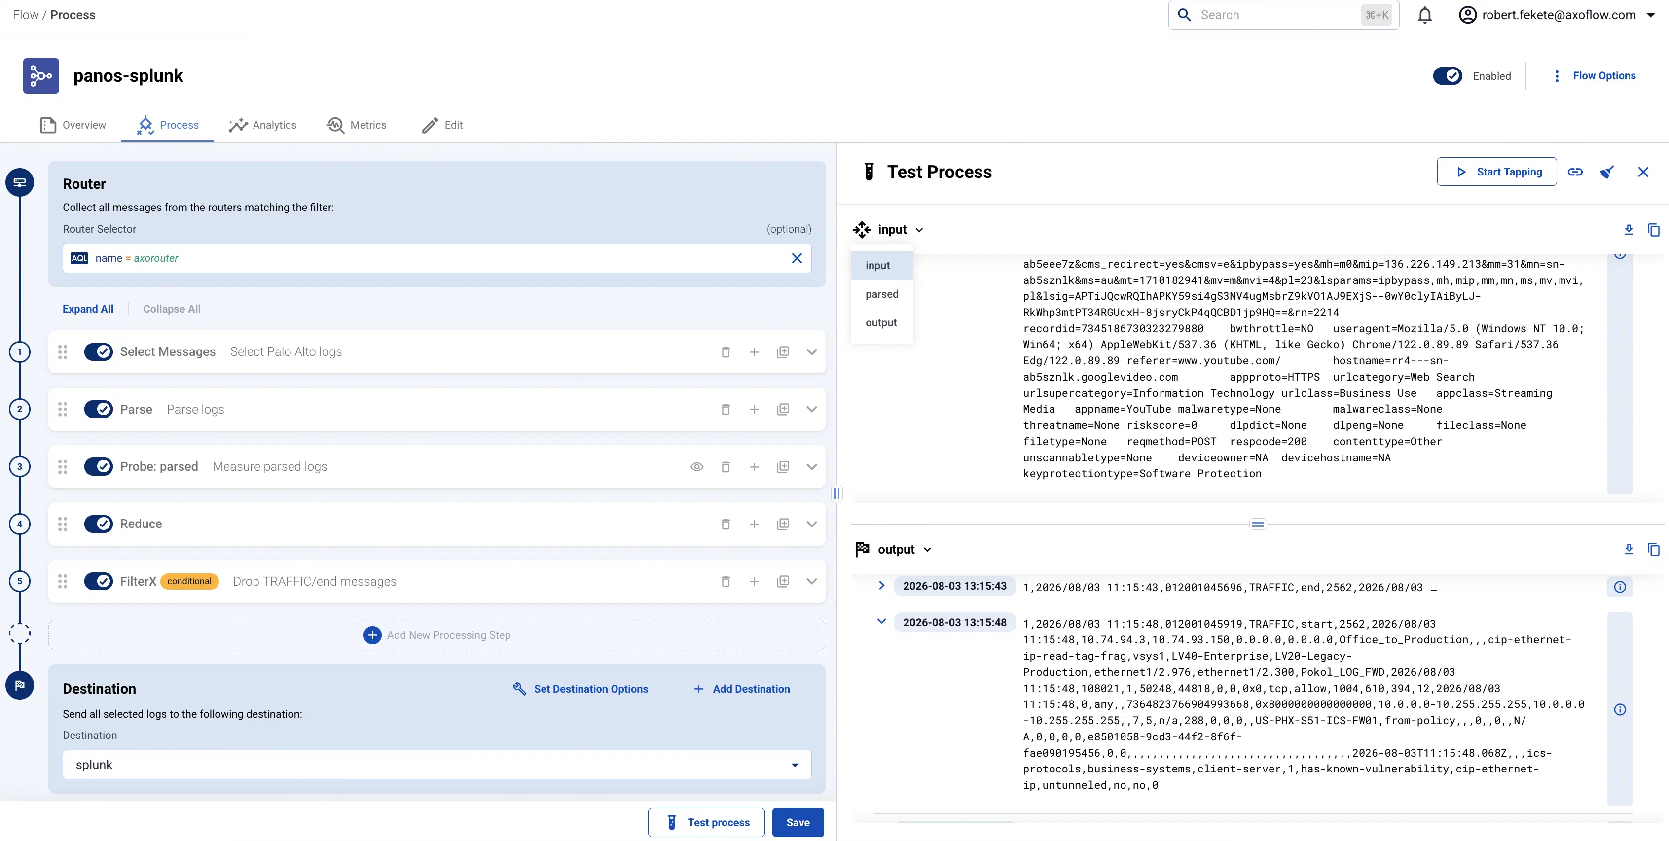The width and height of the screenshot is (1669, 841).
Task: Click Collapse All
Action: click(172, 309)
